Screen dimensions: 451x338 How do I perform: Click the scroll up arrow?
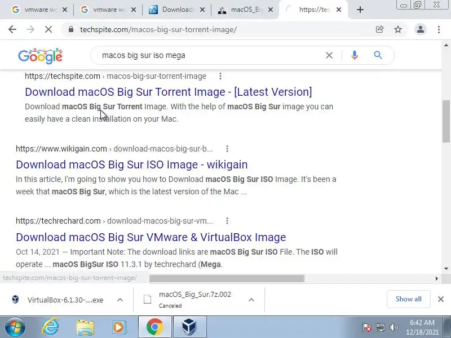pos(446,45)
